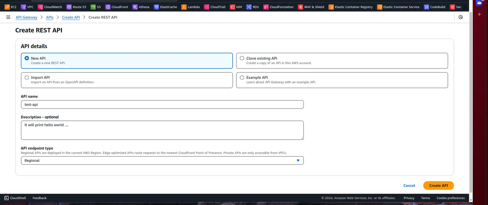Open the CloudFormation shortcut icon
Viewport: 488px width, 205px height.
click(x=266, y=7)
